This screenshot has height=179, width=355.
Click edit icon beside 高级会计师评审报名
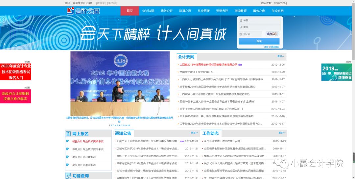(x=67, y=157)
